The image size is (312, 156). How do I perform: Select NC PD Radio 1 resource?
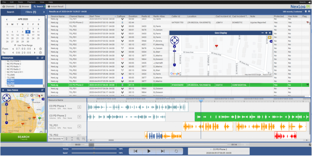[14, 67]
